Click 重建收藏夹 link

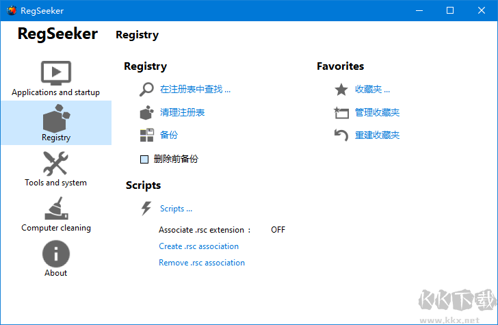pos(377,135)
